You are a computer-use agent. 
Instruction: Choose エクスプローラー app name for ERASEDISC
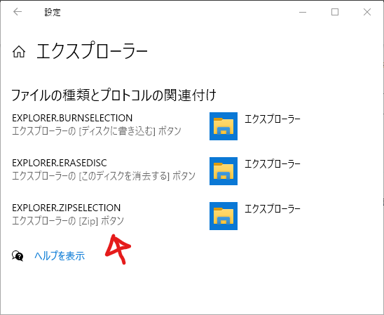pyautogui.click(x=273, y=164)
